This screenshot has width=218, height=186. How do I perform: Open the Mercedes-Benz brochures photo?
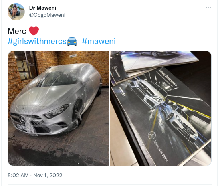pyautogui.click(x=161, y=108)
